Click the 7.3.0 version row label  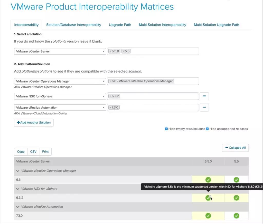19,216
